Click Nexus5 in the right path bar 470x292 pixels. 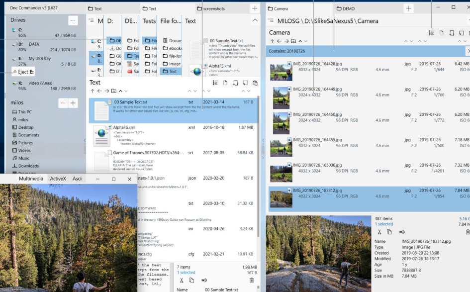point(344,21)
